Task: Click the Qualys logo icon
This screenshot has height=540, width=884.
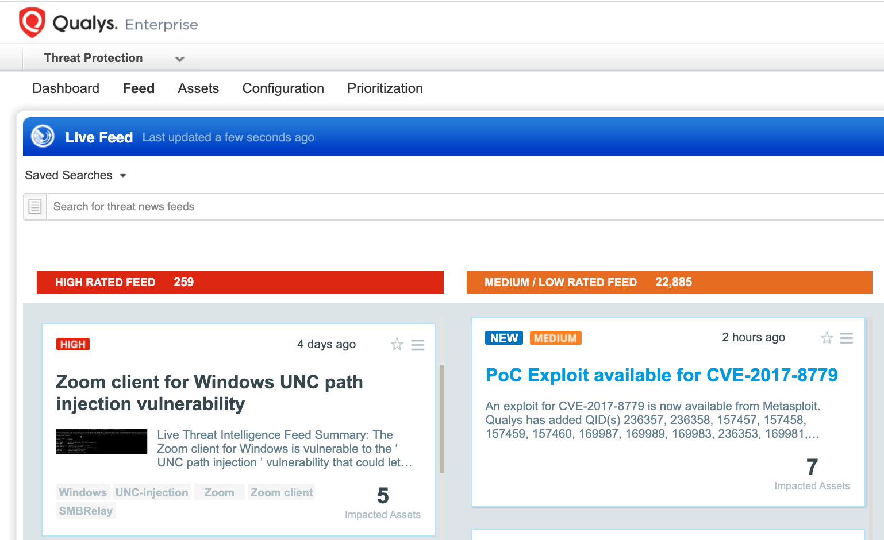Action: (x=31, y=21)
